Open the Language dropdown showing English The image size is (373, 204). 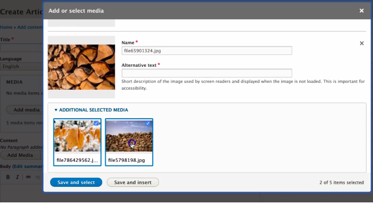[21, 66]
